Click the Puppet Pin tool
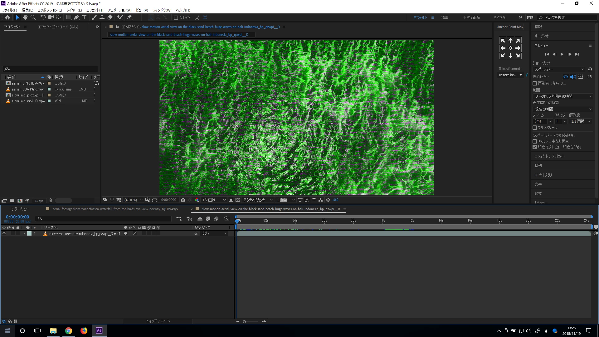This screenshot has height=337, width=599. [x=129, y=17]
